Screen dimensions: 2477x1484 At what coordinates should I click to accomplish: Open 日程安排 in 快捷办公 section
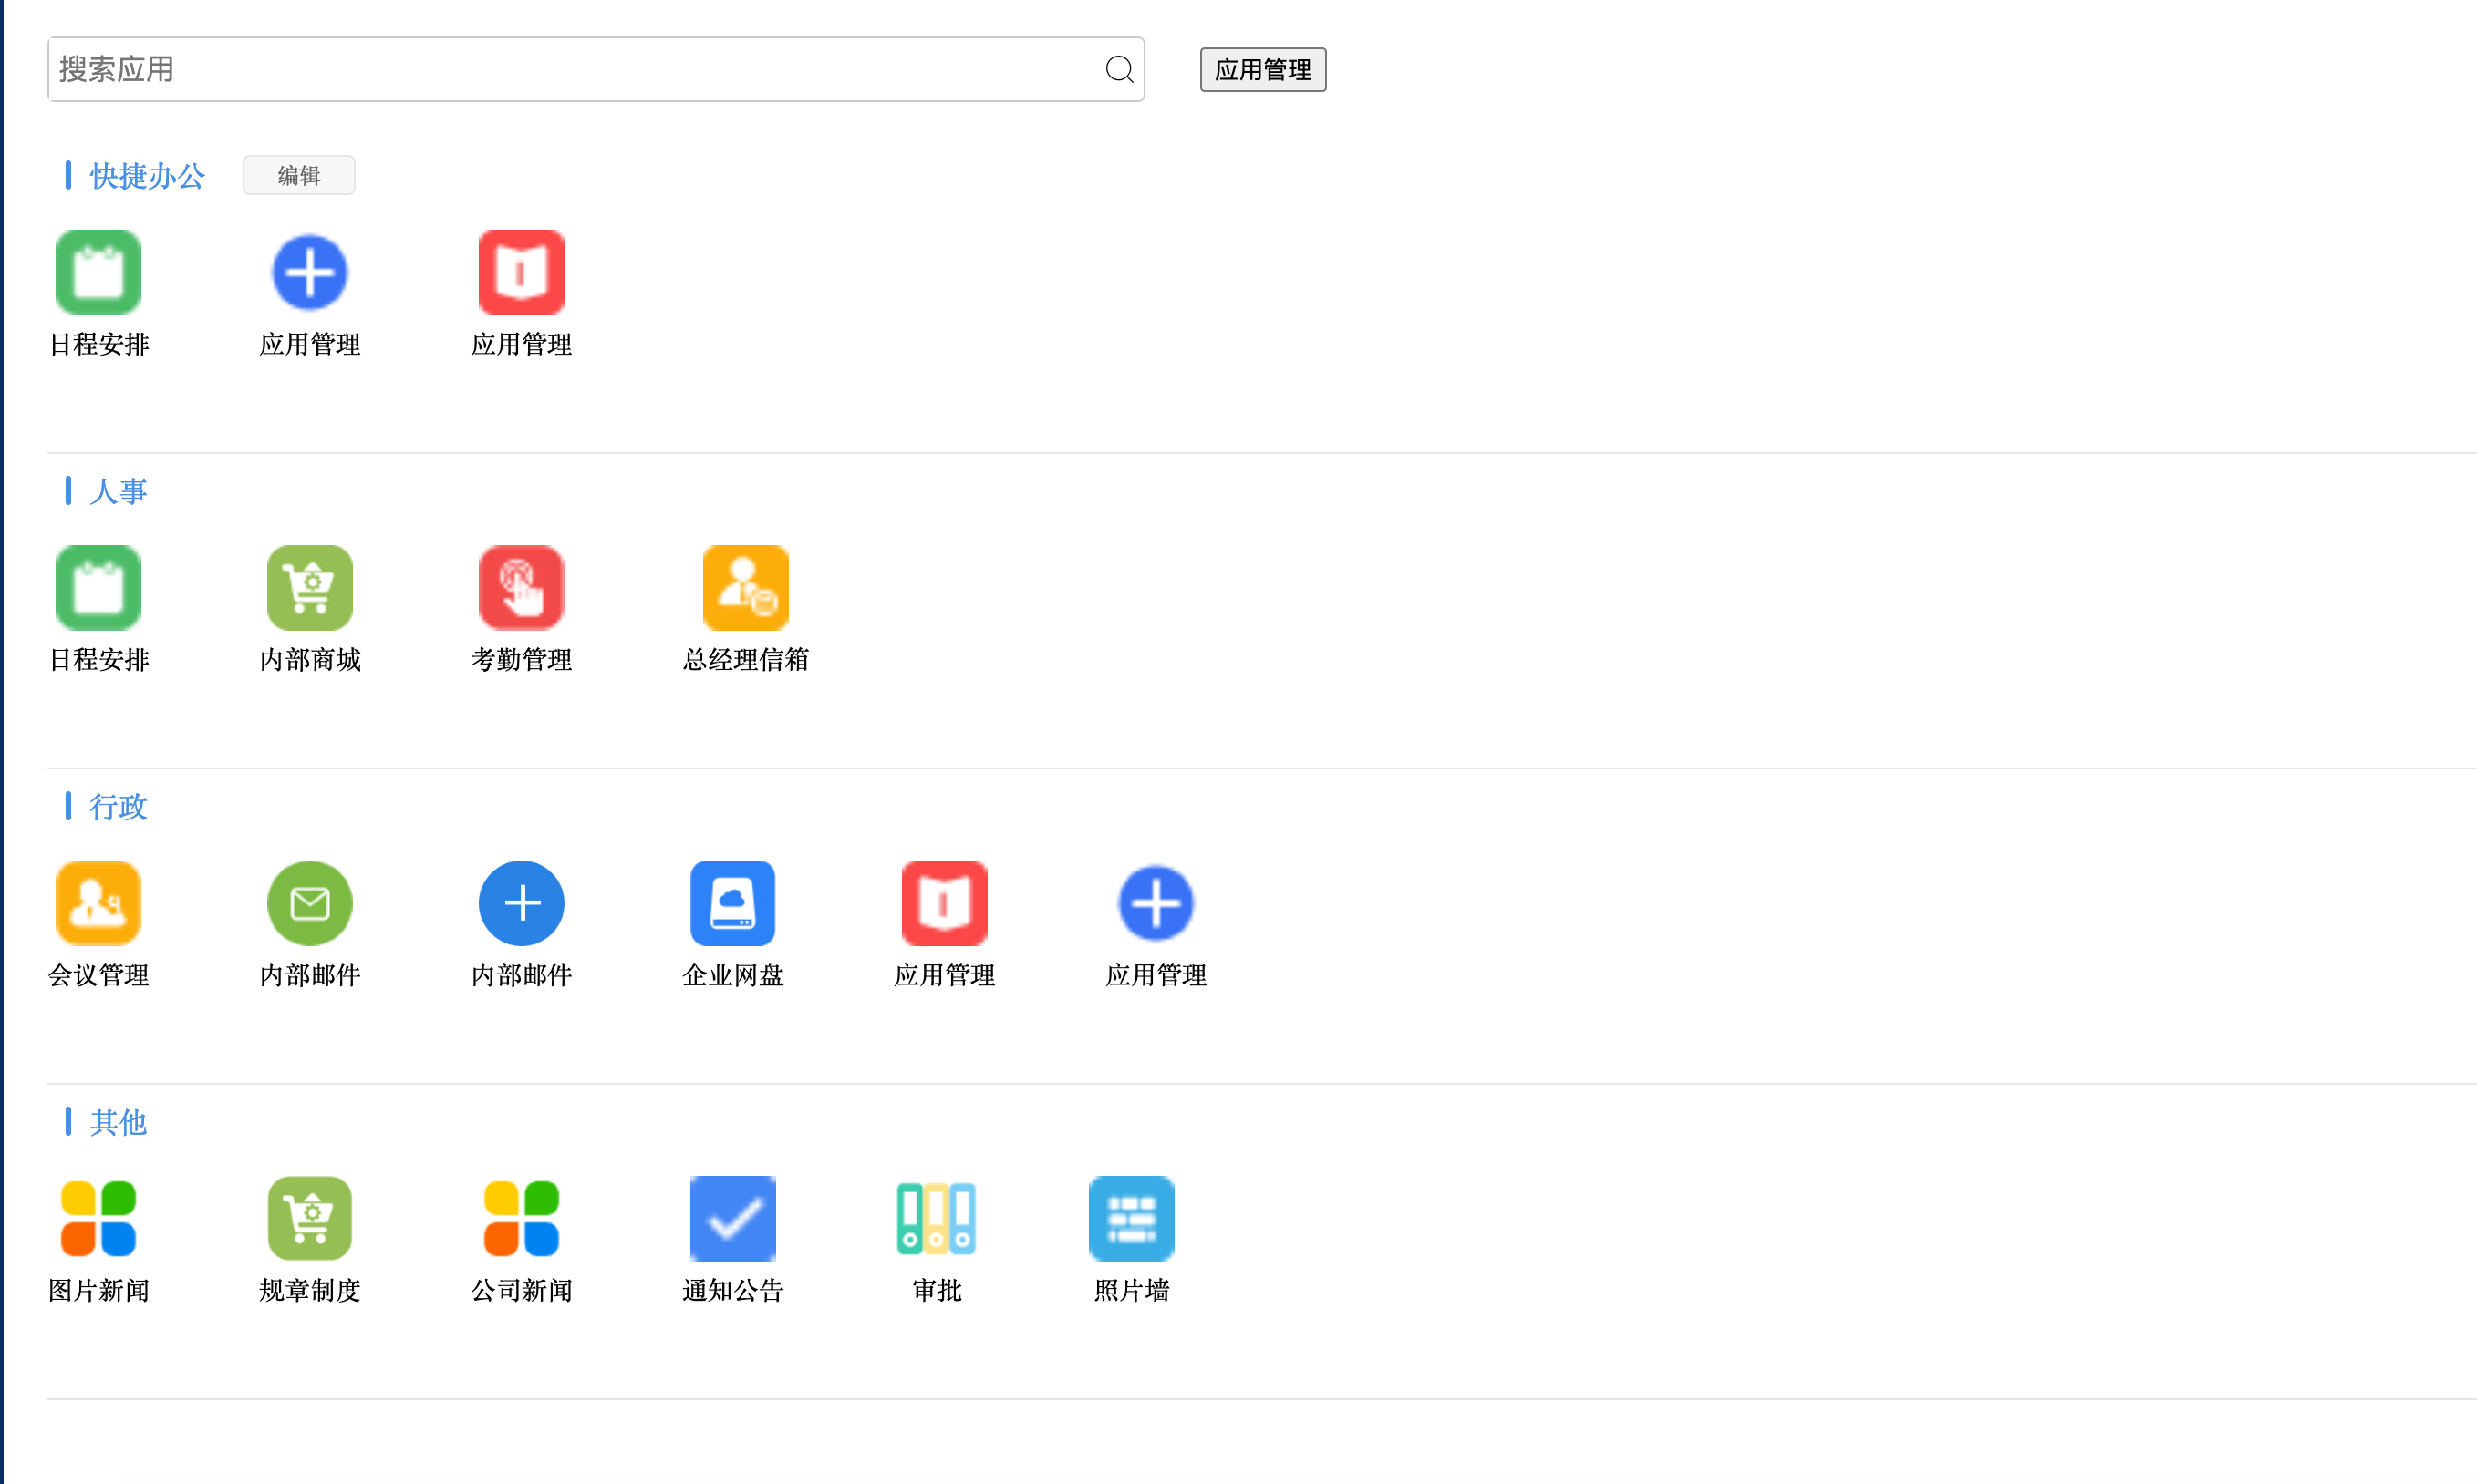click(x=98, y=273)
